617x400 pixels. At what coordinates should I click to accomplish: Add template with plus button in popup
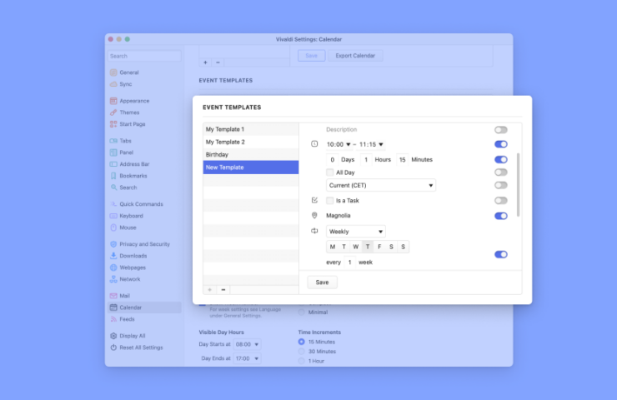tap(210, 290)
